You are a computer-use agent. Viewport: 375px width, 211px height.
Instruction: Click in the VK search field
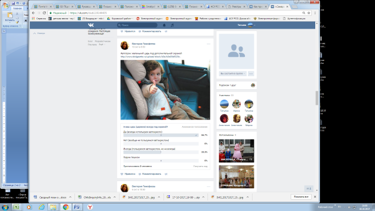(137, 25)
